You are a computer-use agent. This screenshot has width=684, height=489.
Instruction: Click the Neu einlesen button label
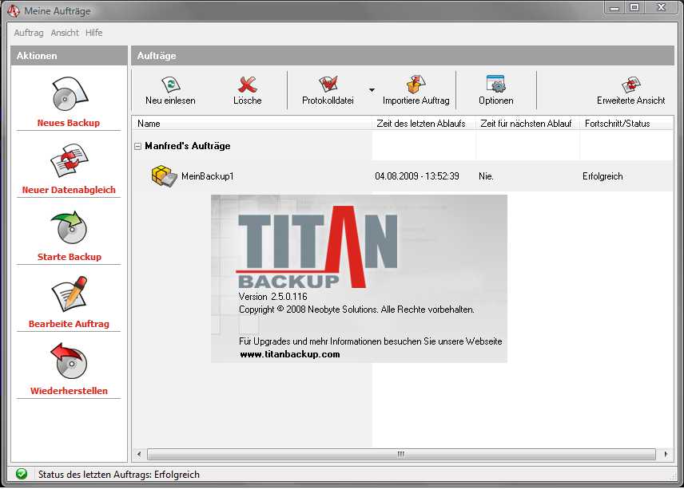coord(170,101)
